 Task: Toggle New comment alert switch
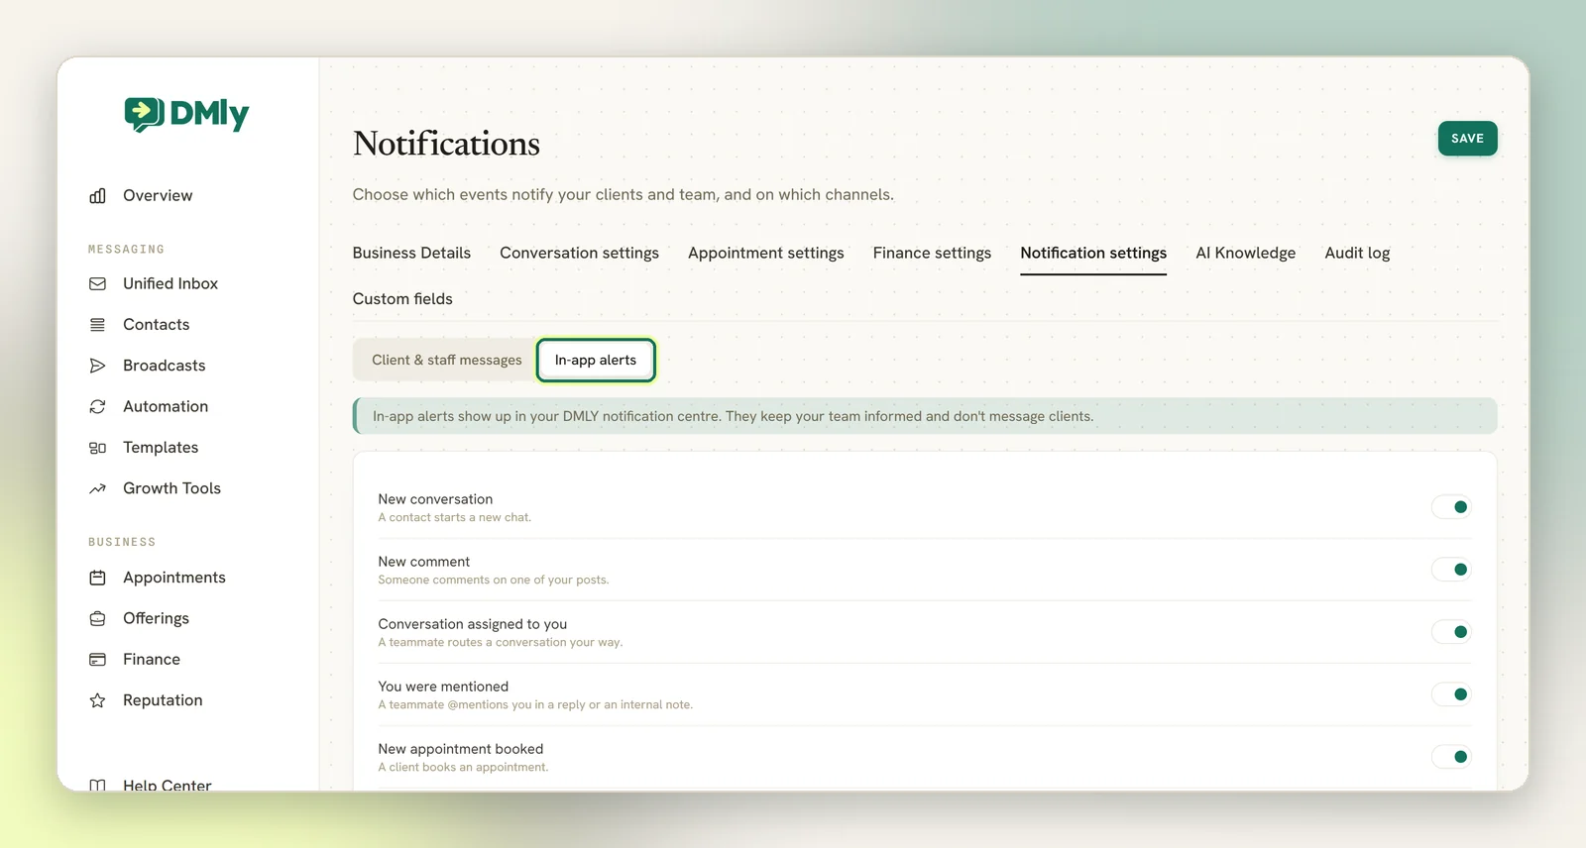(x=1451, y=570)
